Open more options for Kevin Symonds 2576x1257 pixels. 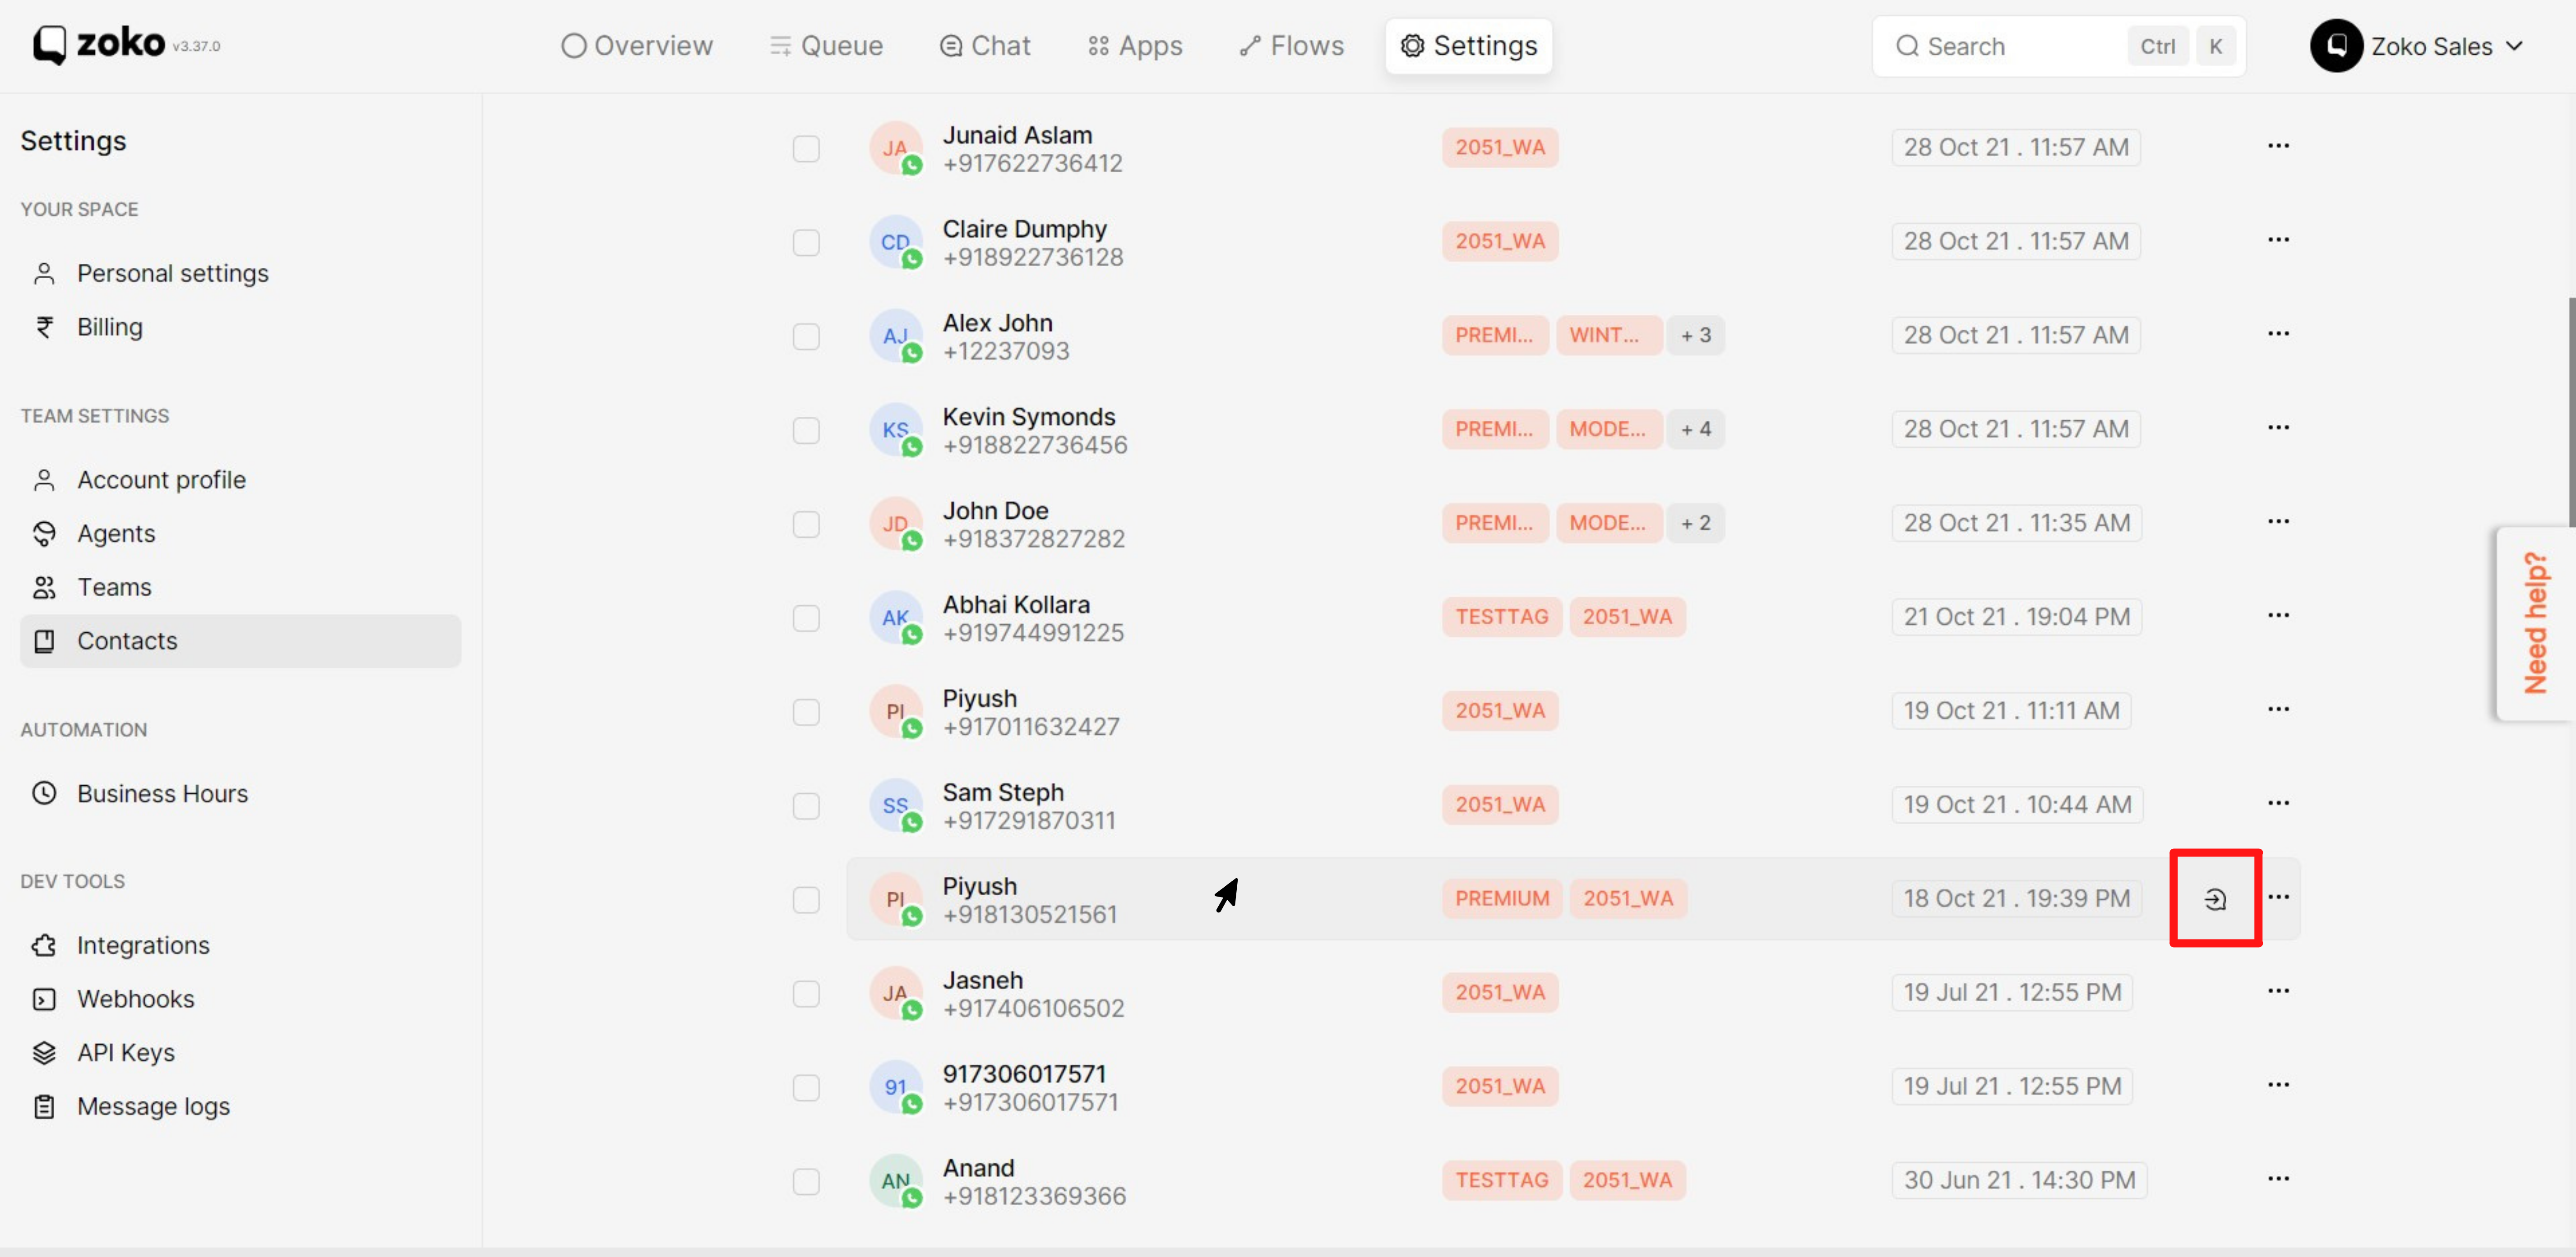(2278, 428)
